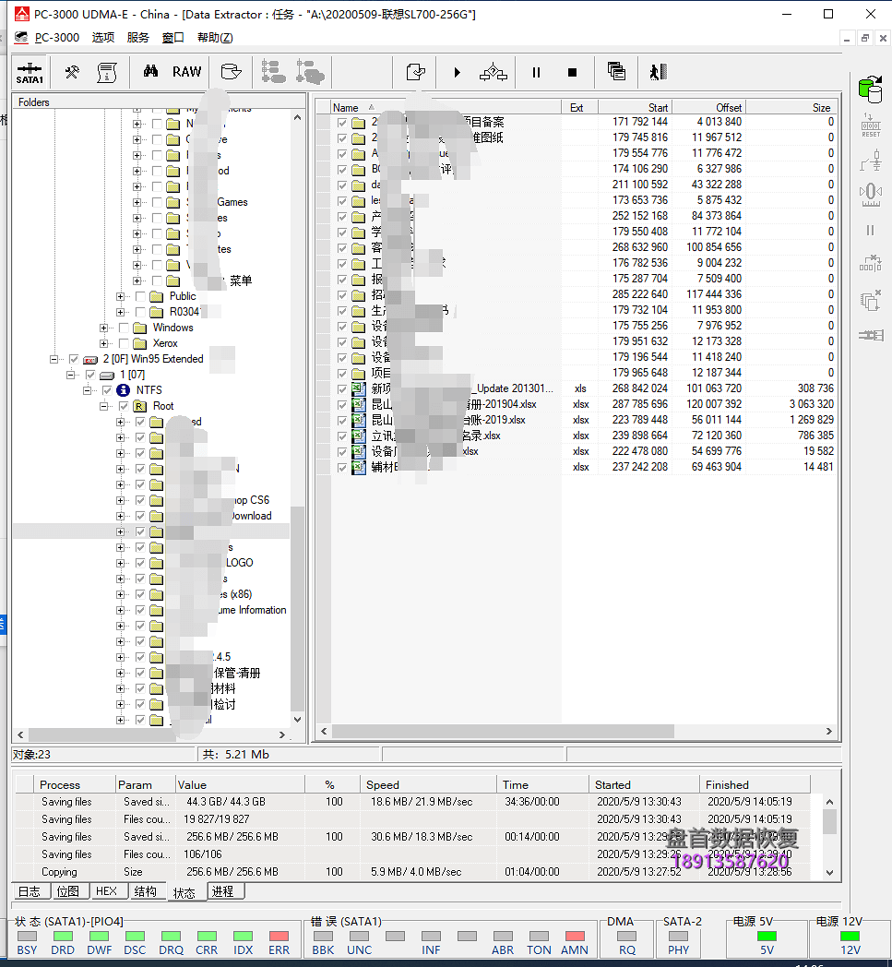892x967 pixels.
Task: Toggle checkbox of 2 [0F] Win95 Extended
Action: click(74, 359)
